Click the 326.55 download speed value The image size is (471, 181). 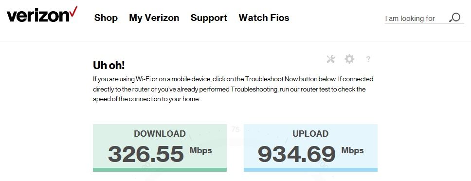(x=145, y=154)
